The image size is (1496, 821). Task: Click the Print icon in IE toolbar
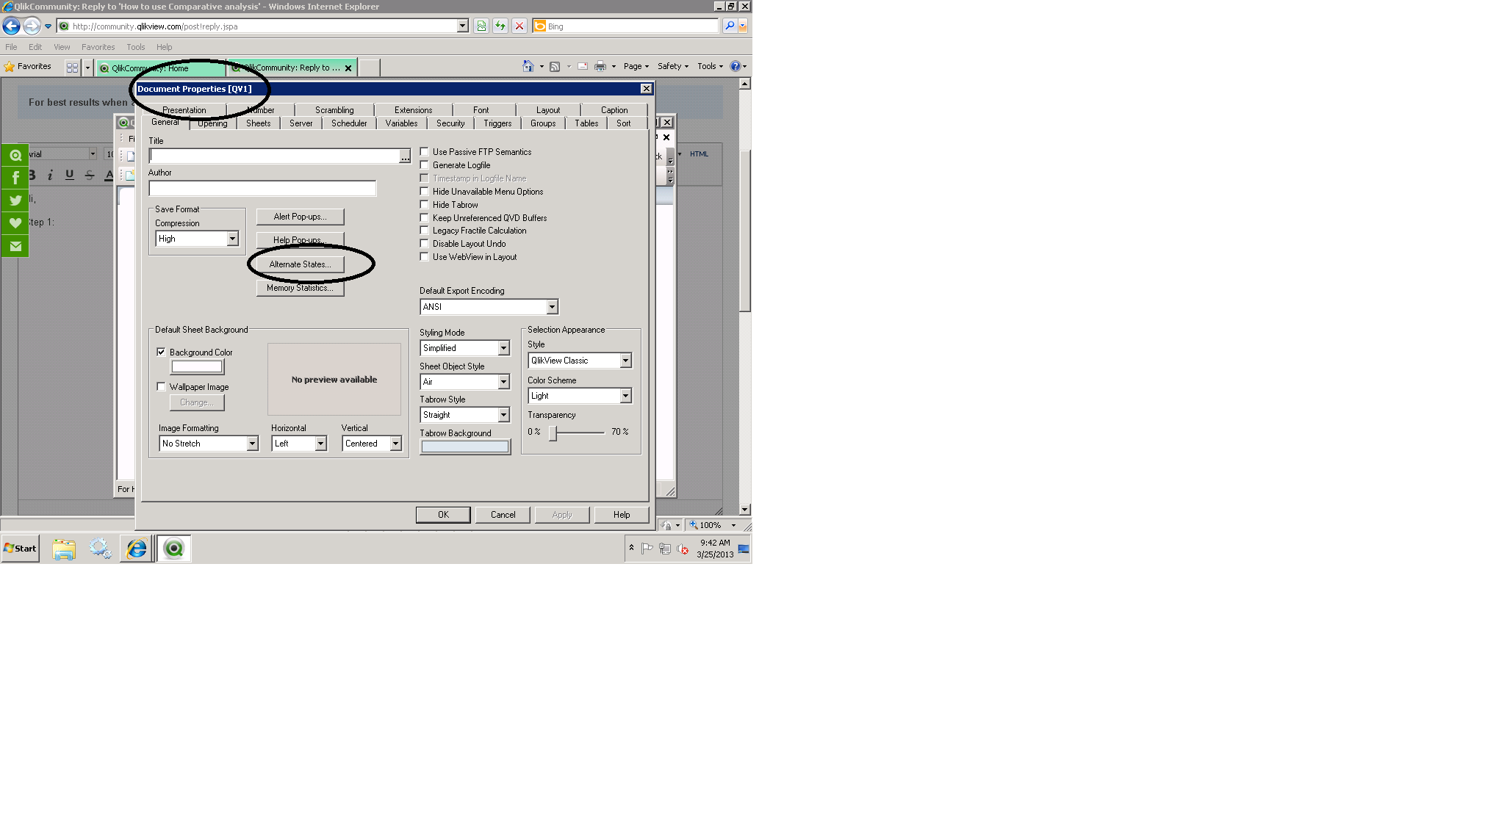click(x=600, y=66)
